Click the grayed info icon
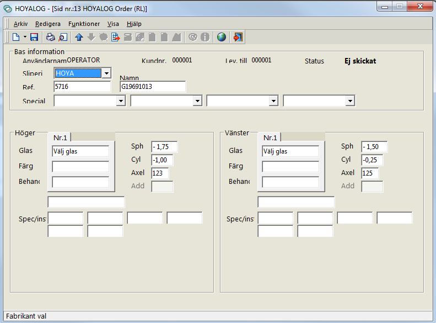 tap(205, 37)
